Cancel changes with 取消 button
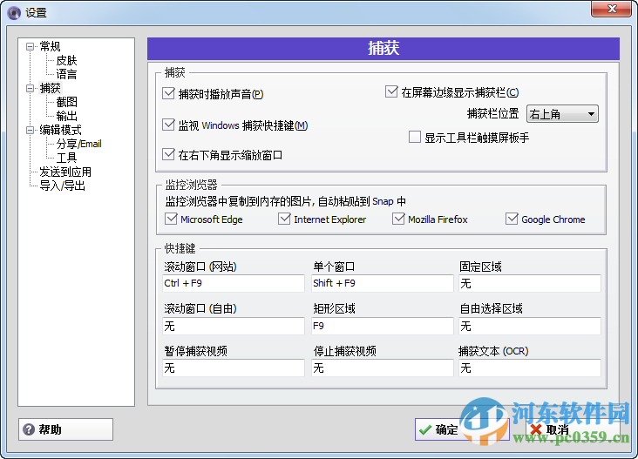 pos(573,429)
